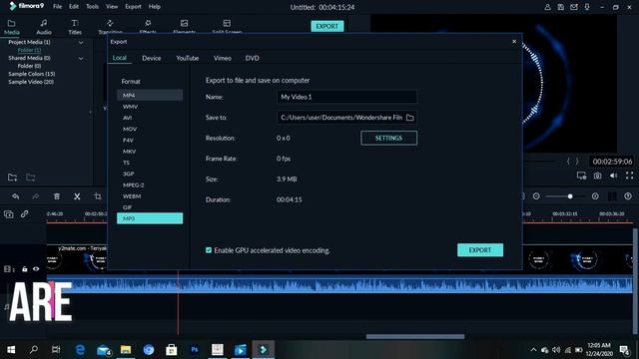The image size is (639, 359).
Task: Click the timeline zoom slider handle
Action: pyautogui.click(x=570, y=196)
